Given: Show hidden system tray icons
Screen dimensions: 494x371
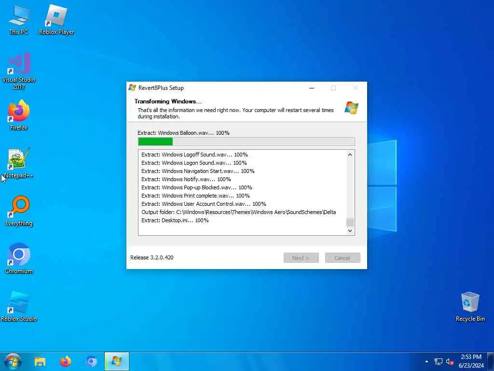Looking at the screenshot, I should point(426,361).
